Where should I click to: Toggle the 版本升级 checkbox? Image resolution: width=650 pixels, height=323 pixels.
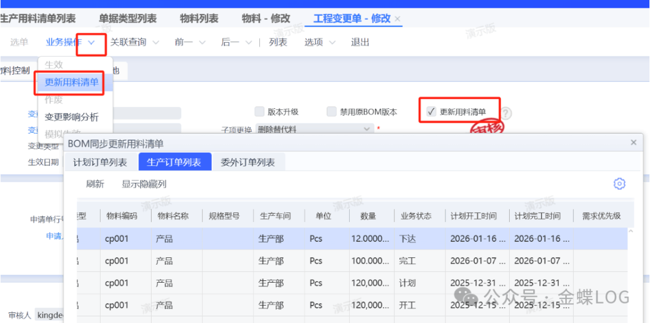tap(259, 112)
